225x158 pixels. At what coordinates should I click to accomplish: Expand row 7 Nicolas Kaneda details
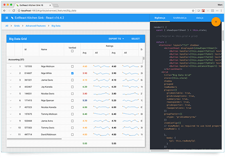pyautogui.click(x=11, y=107)
